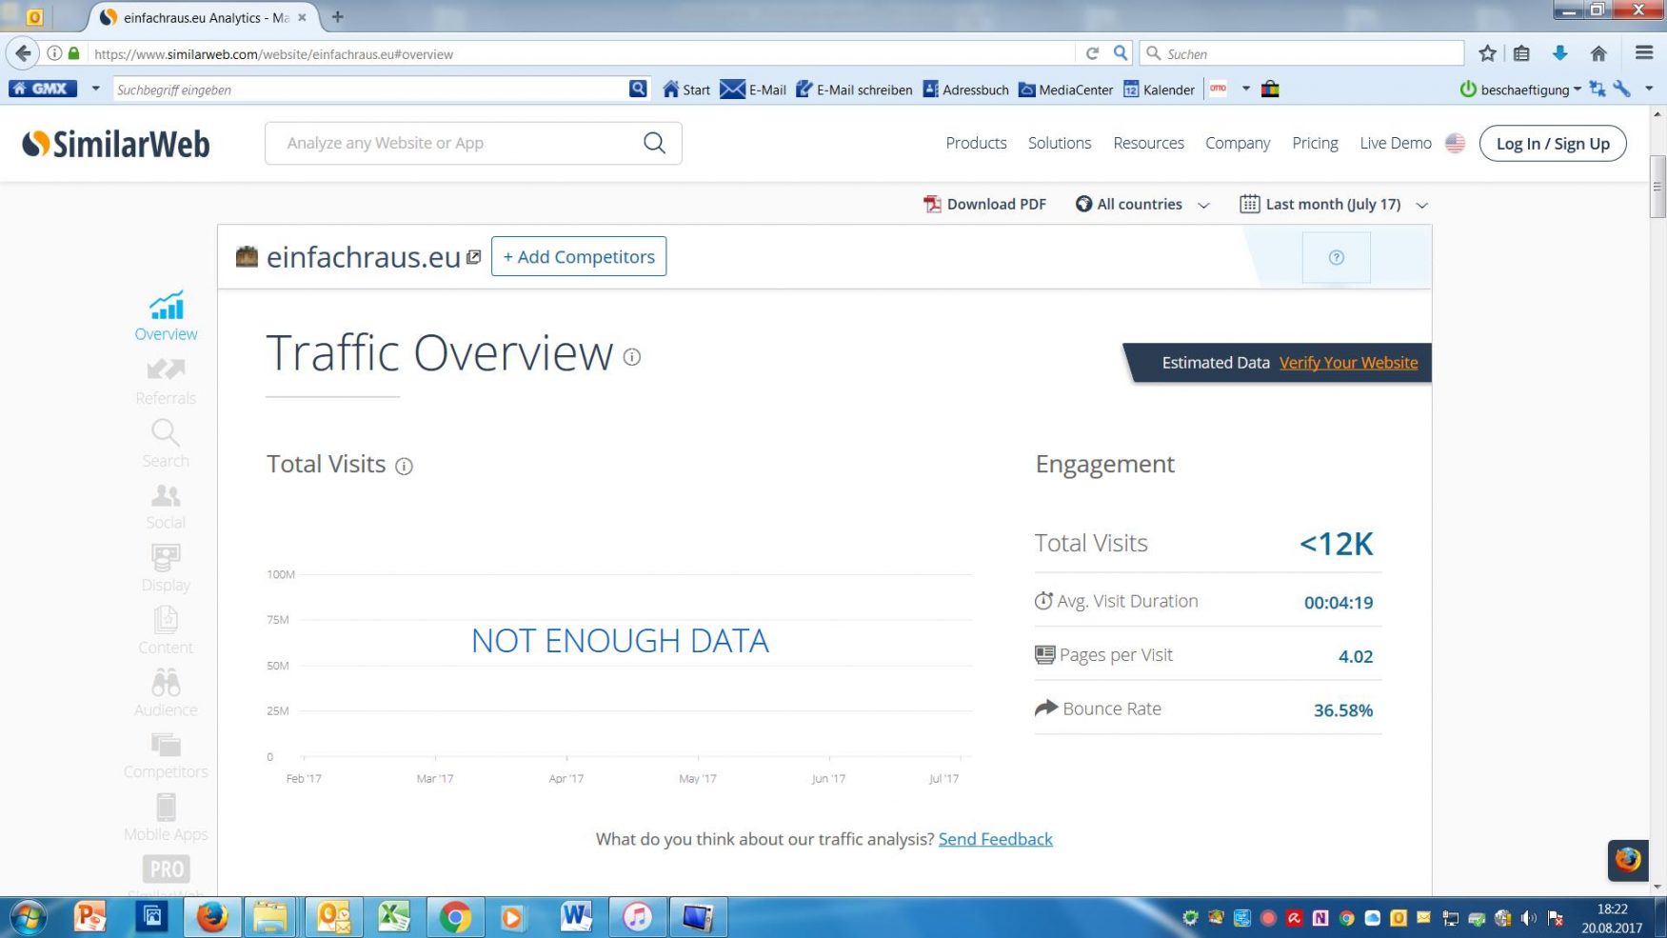Screen dimensions: 1667x938
Task: Click E-Mail schreiben in GMX toolbar
Action: pyautogui.click(x=854, y=90)
